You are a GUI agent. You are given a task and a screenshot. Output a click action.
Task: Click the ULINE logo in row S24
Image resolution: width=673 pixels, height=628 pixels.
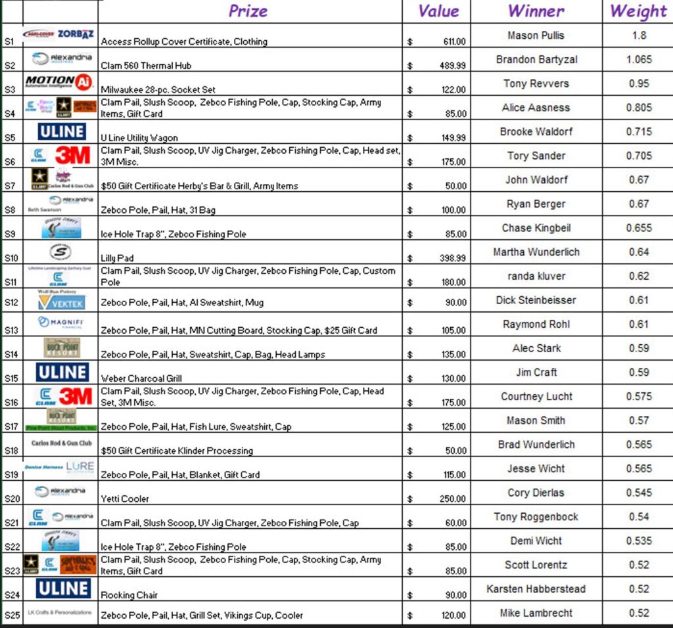(63, 588)
